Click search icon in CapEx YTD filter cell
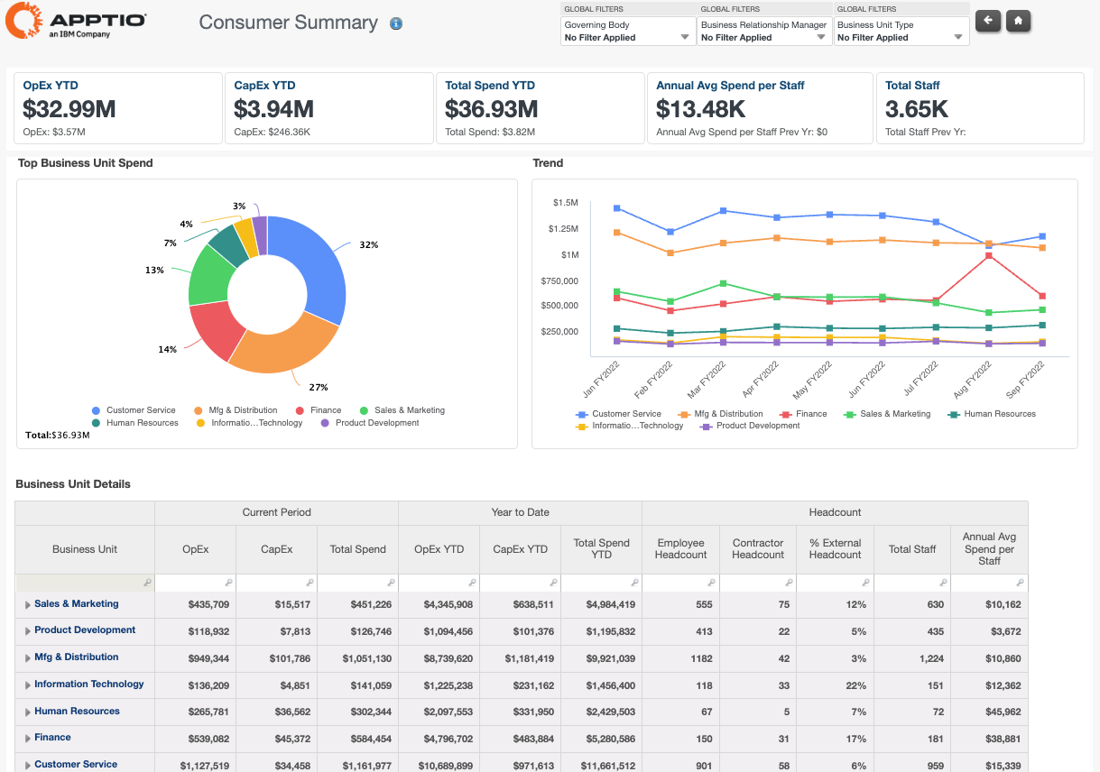The image size is (1100, 772). coord(554,584)
